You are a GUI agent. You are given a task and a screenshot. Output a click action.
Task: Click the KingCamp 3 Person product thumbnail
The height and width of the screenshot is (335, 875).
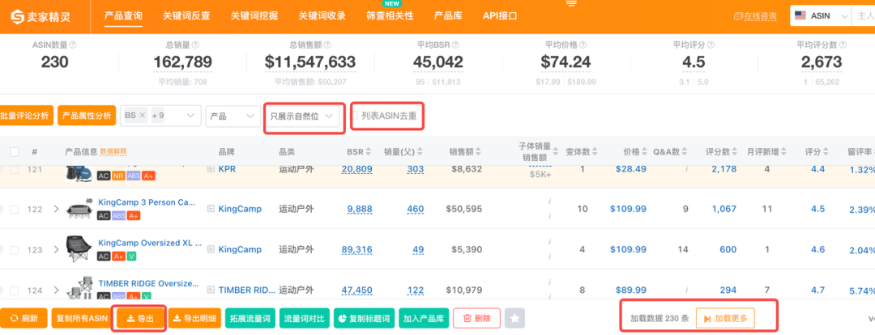(79, 209)
